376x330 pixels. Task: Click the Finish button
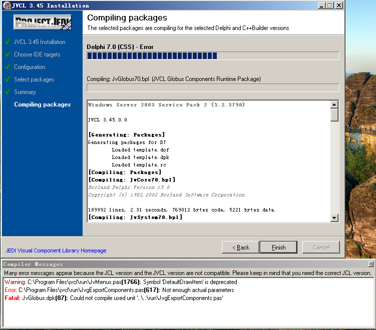click(x=279, y=247)
